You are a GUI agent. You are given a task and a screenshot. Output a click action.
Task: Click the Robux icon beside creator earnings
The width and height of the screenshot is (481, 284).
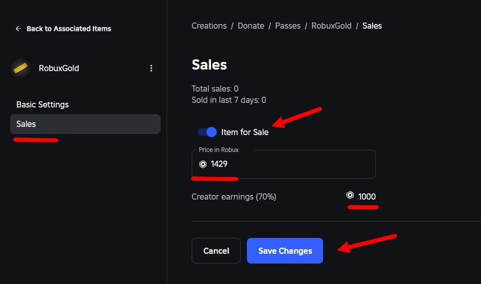pyautogui.click(x=350, y=196)
